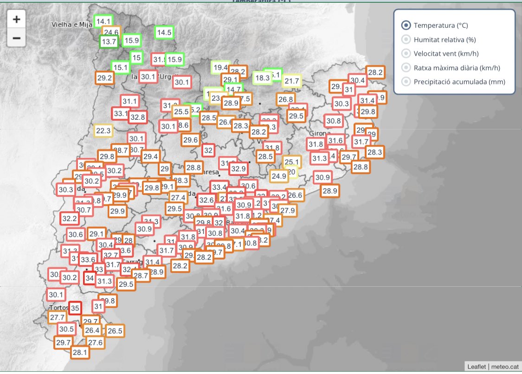This screenshot has width=522, height=374.
Task: Click the 35 station marker near Tortosa
Action: pos(75,308)
